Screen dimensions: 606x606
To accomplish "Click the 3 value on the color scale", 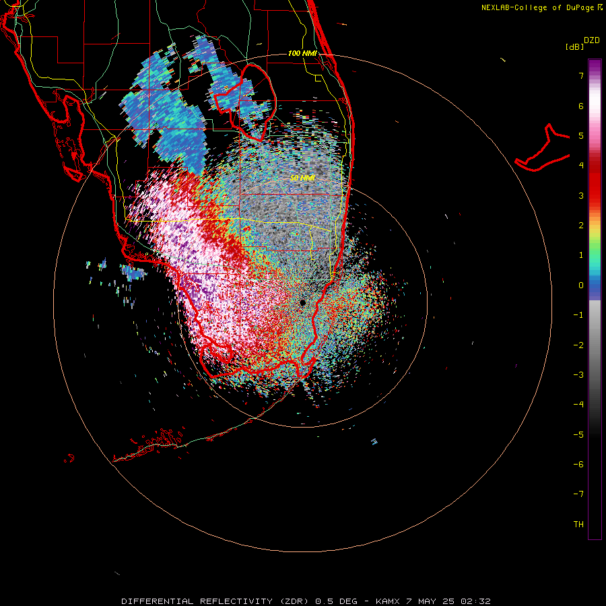I will point(581,195).
